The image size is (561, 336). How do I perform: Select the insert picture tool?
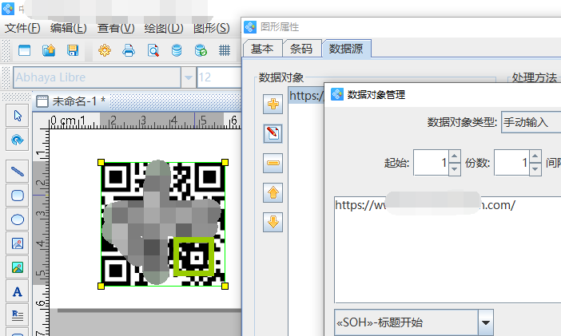pos(18,243)
